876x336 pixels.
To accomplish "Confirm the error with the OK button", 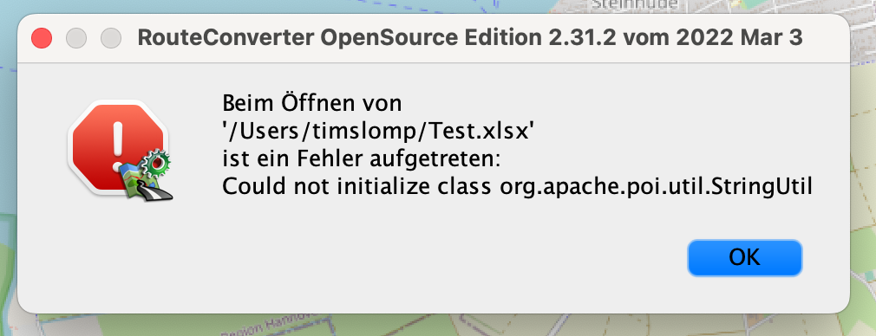I will click(745, 258).
